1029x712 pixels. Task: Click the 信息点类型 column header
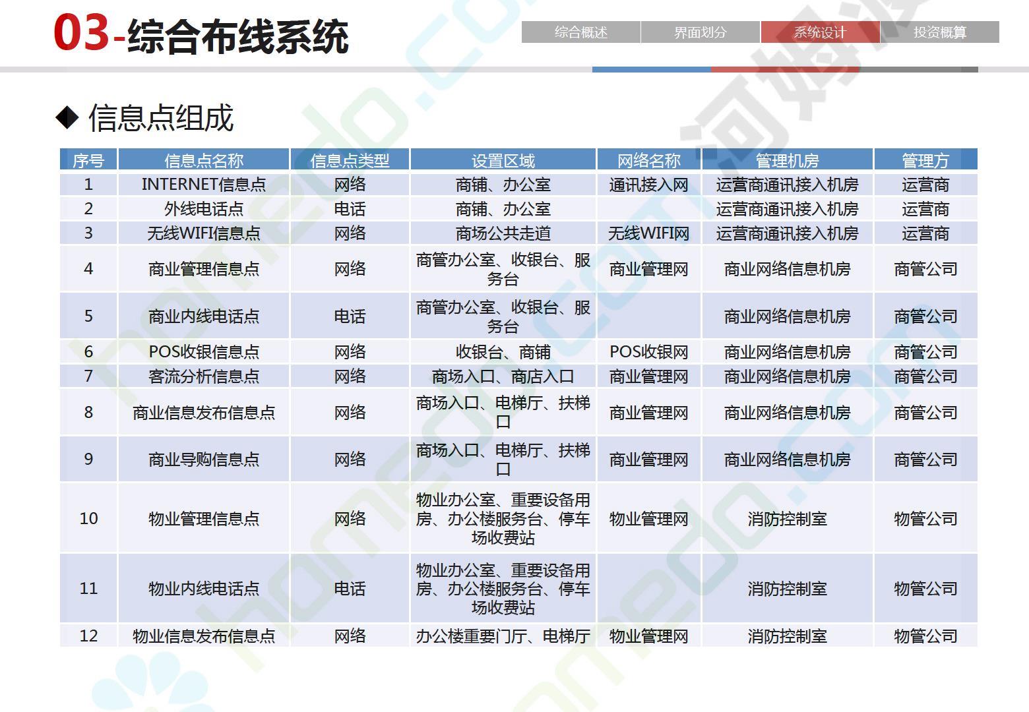(350, 160)
